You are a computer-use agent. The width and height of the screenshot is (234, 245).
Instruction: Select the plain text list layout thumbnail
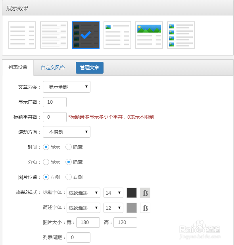point(22,35)
